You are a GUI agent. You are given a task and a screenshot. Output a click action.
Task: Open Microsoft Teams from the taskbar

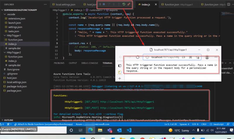tap(110, 130)
